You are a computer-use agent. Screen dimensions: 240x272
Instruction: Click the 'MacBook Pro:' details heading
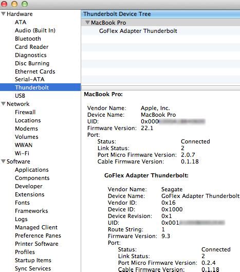point(103,94)
